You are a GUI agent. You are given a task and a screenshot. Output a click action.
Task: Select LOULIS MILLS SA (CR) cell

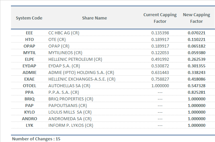[70, 112]
